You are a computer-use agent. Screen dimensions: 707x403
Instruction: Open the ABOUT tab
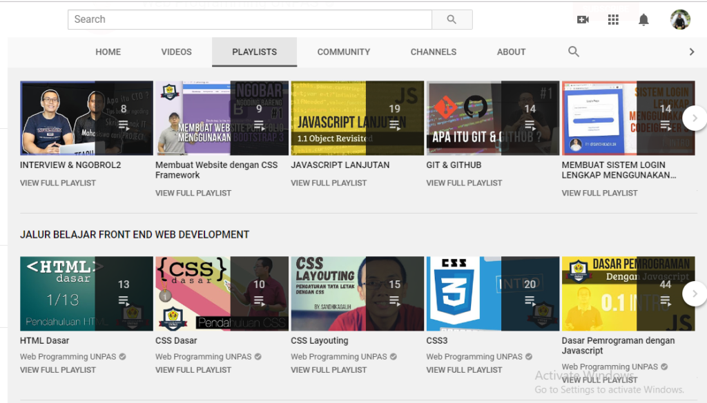coord(512,52)
